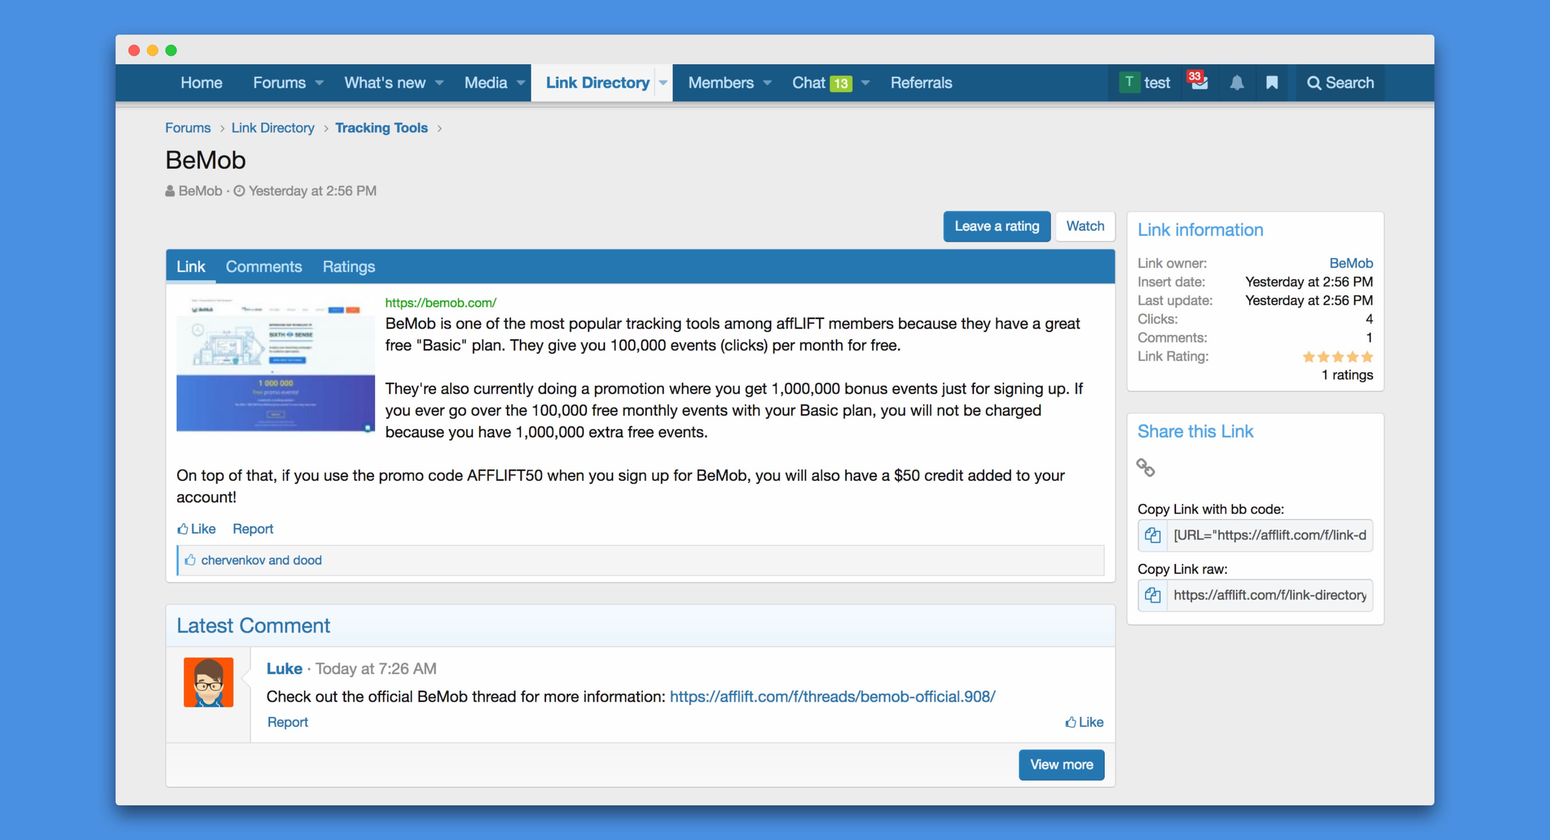The height and width of the screenshot is (840, 1550).
Task: Report the BeMob link post
Action: click(x=253, y=528)
